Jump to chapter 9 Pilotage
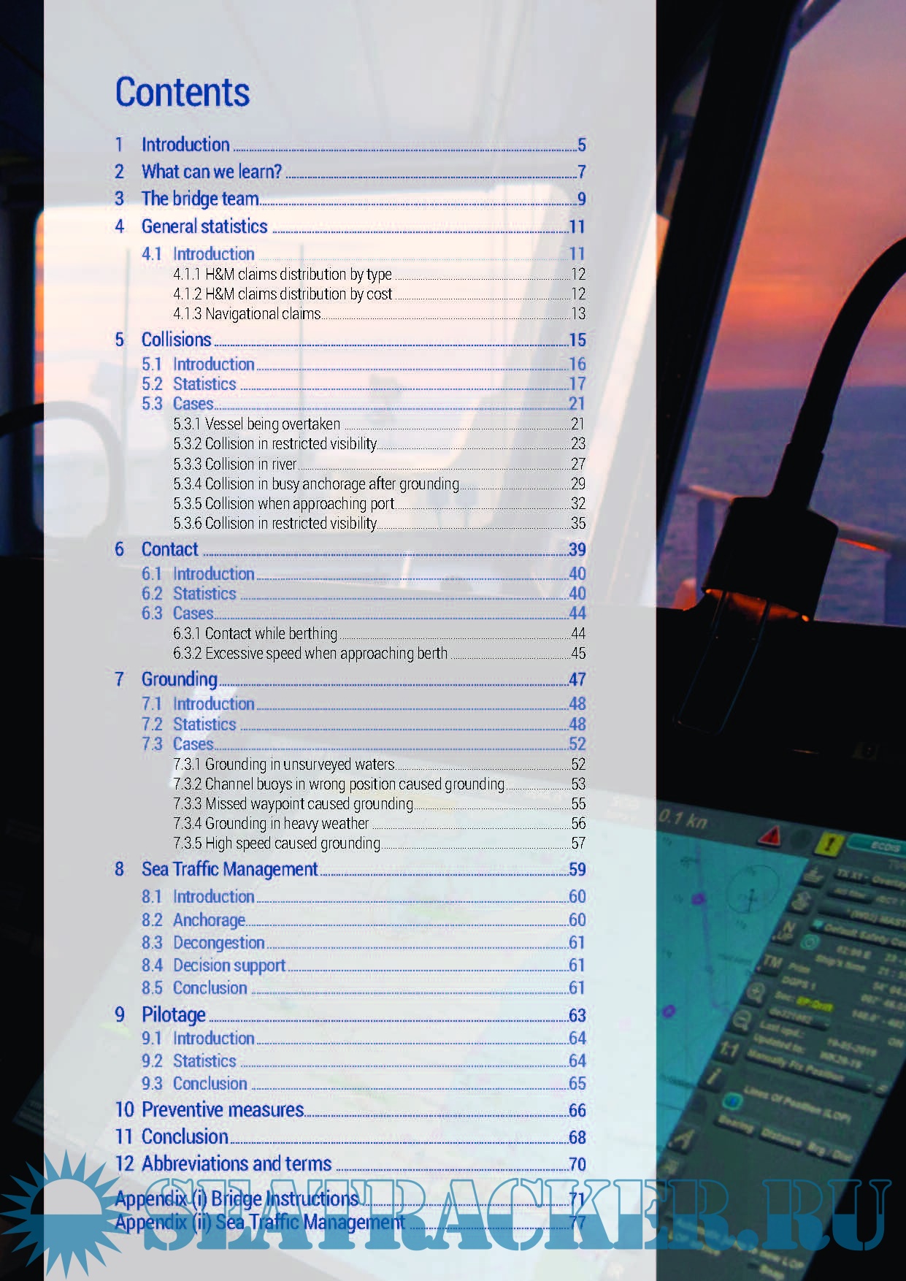Image resolution: width=906 pixels, height=1281 pixels. click(173, 1015)
